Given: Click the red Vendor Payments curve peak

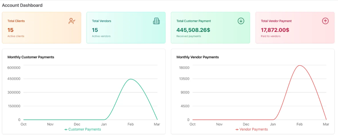Looking at the screenshot, I should (x=300, y=65).
